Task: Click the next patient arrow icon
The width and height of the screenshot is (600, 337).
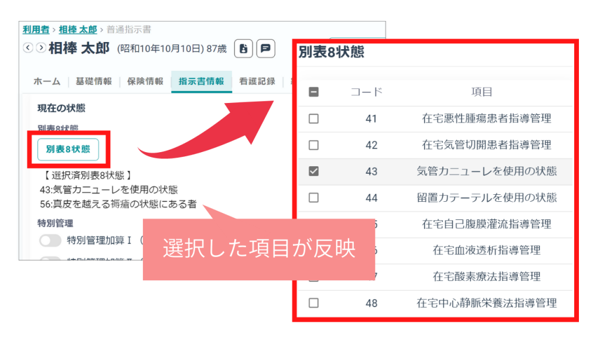Action: [40, 48]
